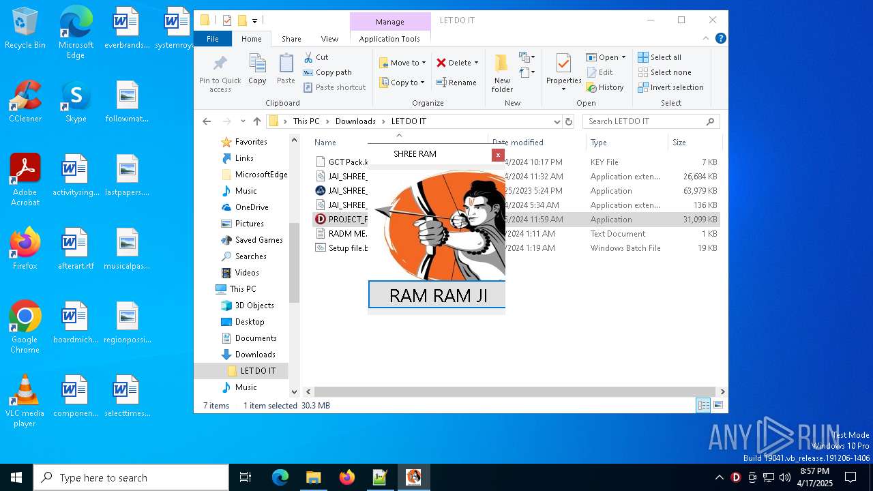The height and width of the screenshot is (491, 873).
Task: Select the RADM ME text document
Action: pyautogui.click(x=516, y=234)
